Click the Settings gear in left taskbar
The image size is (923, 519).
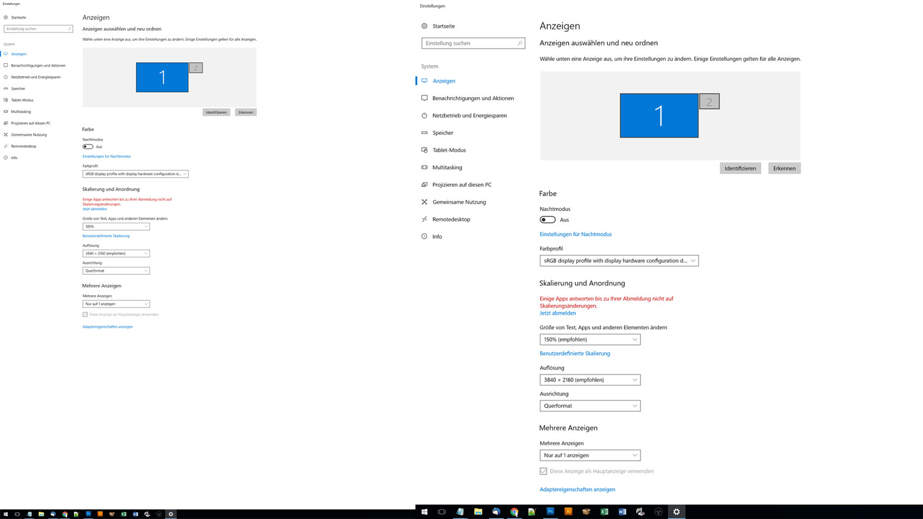[171, 514]
